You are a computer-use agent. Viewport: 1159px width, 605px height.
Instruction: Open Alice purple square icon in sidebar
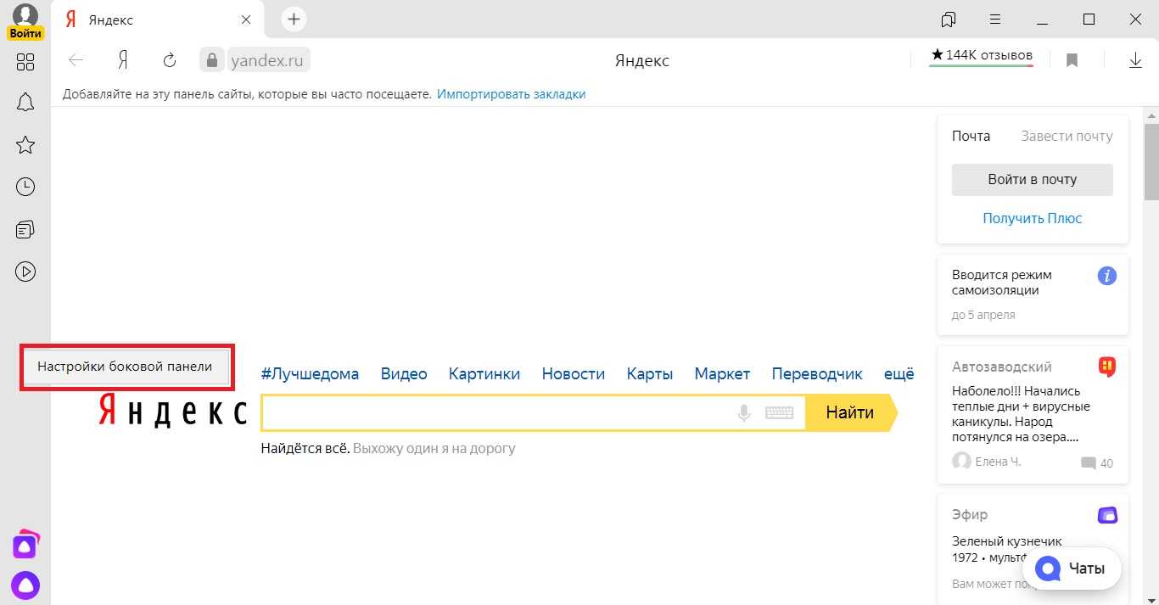click(25, 545)
